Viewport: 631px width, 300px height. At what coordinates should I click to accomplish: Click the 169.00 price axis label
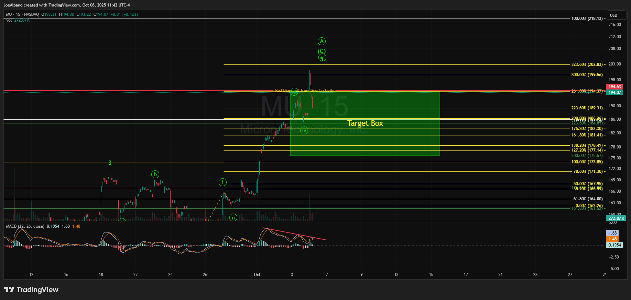click(x=614, y=180)
